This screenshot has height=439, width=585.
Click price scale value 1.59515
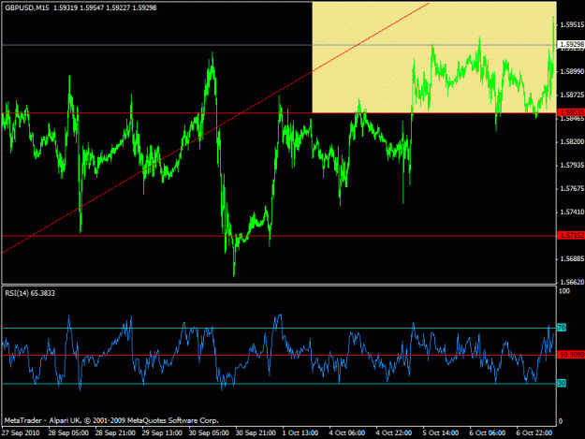pos(572,25)
